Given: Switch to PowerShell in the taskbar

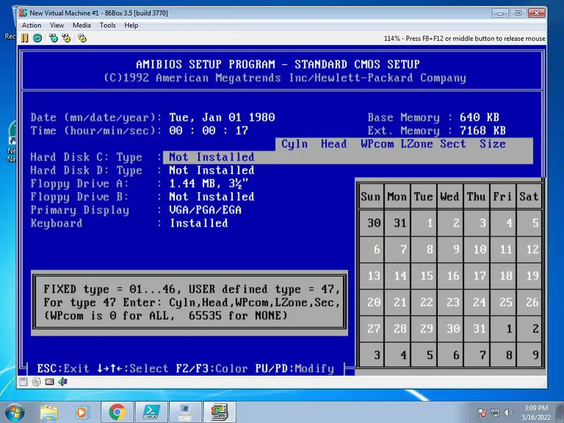Looking at the screenshot, I should pyautogui.click(x=151, y=412).
